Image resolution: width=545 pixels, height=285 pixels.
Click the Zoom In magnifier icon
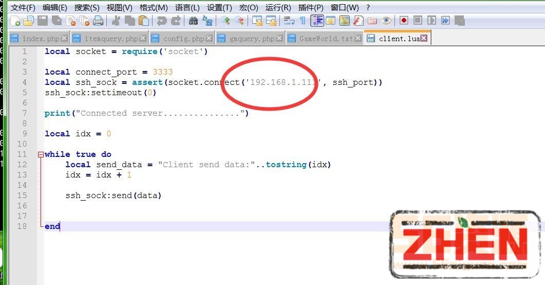[x=225, y=21]
